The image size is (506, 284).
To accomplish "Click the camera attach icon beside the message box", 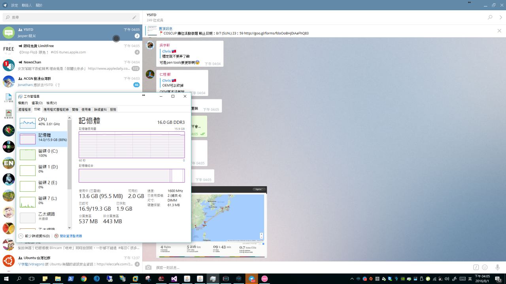I will click(148, 267).
